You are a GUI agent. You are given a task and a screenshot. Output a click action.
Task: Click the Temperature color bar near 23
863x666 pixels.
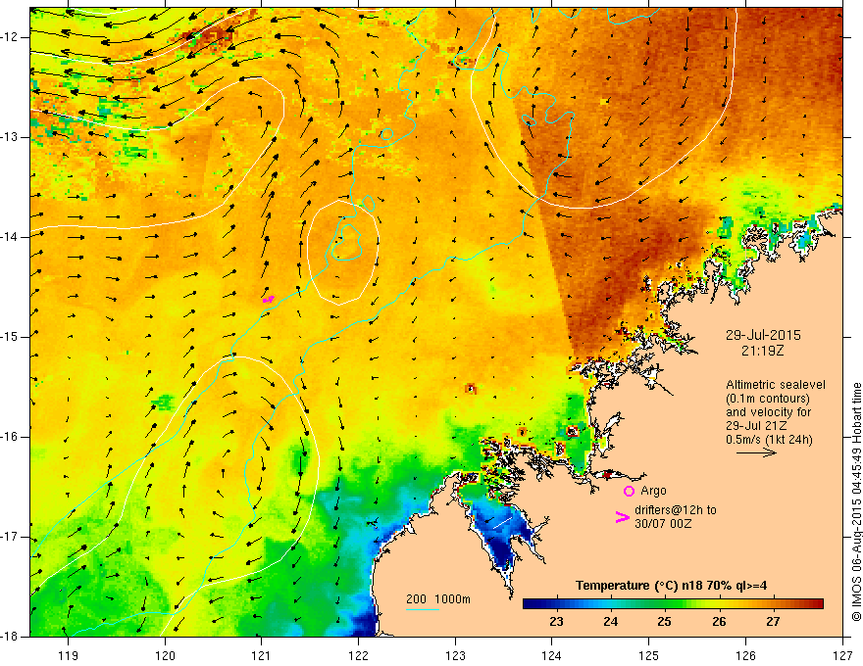[557, 603]
